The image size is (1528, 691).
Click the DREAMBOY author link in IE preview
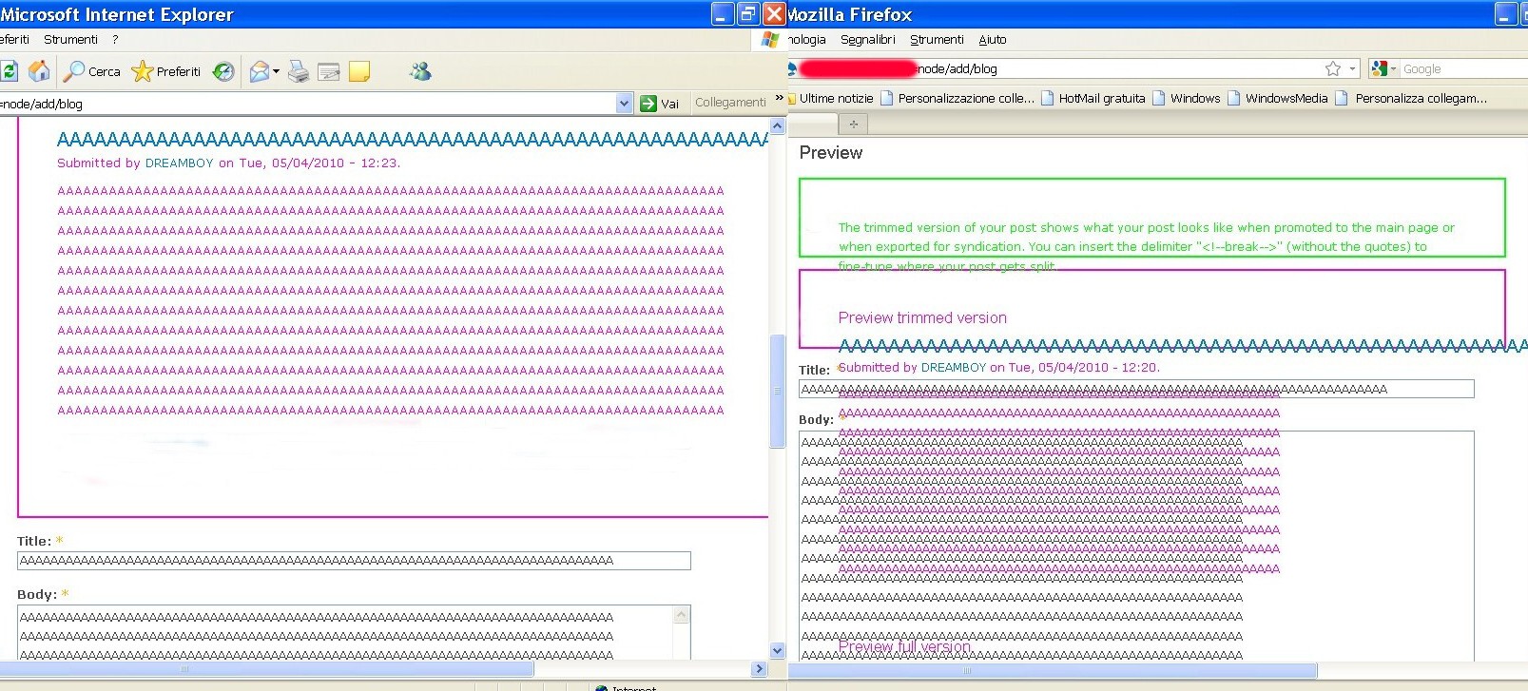179,163
